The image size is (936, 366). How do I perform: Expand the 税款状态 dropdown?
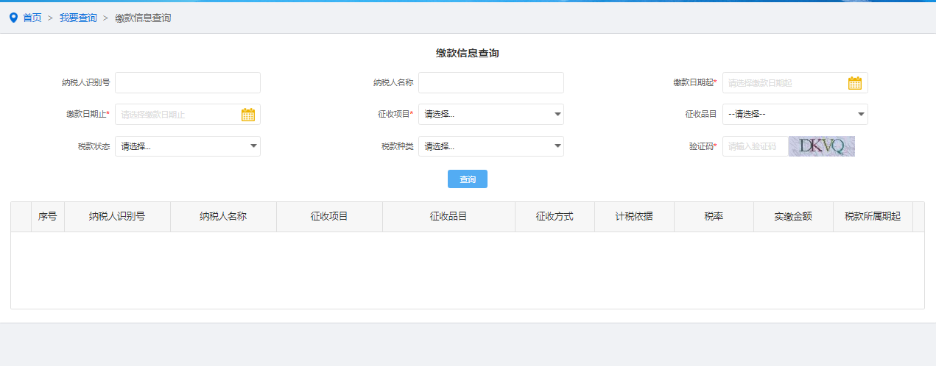pyautogui.click(x=188, y=146)
